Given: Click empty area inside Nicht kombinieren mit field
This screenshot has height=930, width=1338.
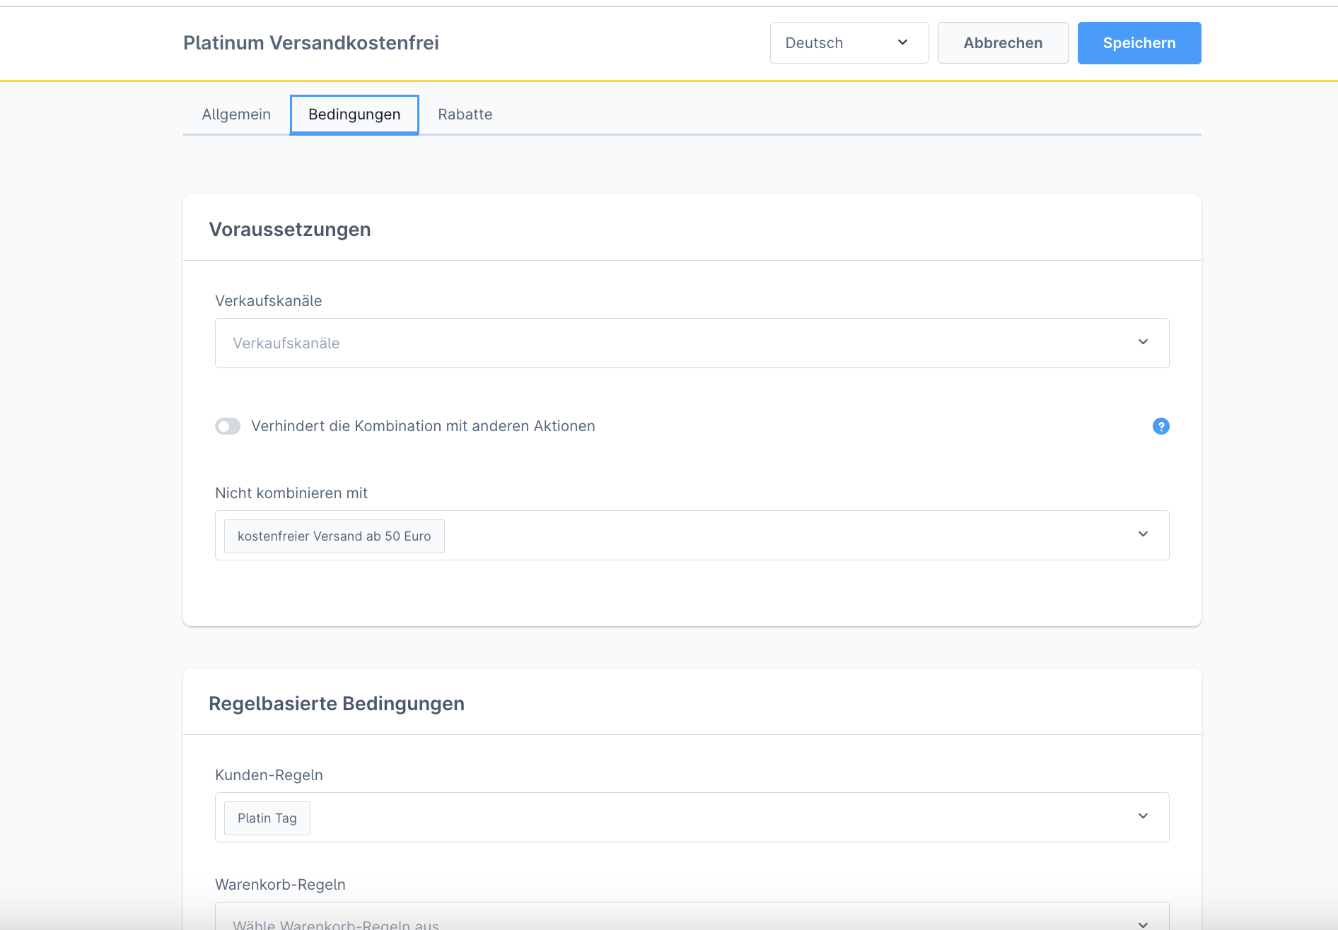Looking at the screenshot, I should [778, 535].
